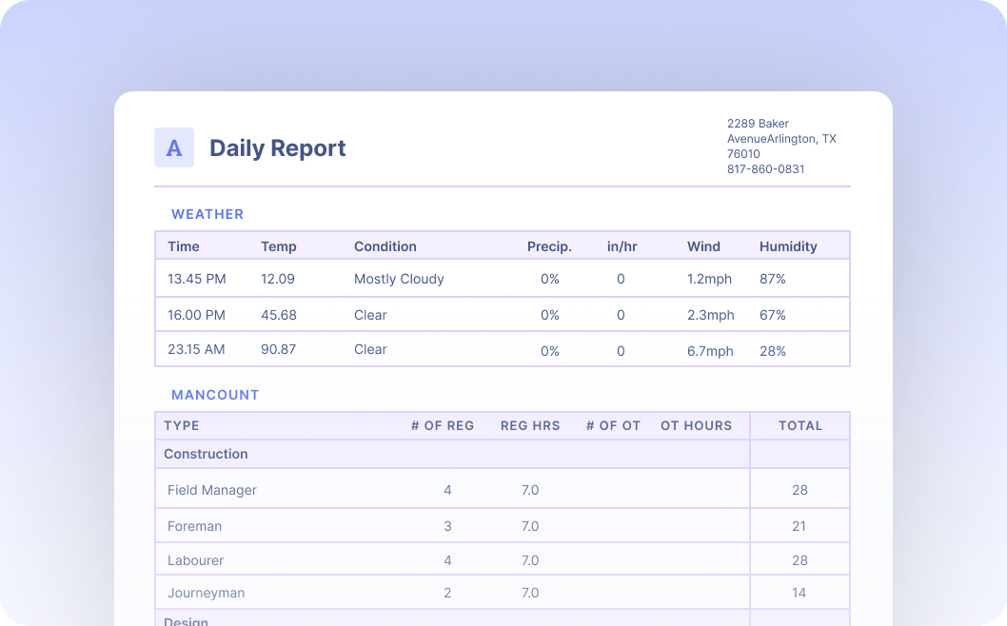Click the Condition column header
This screenshot has width=1007, height=626.
[x=385, y=246]
